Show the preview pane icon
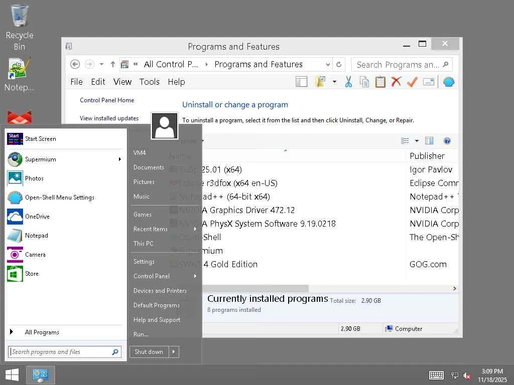 [429, 141]
